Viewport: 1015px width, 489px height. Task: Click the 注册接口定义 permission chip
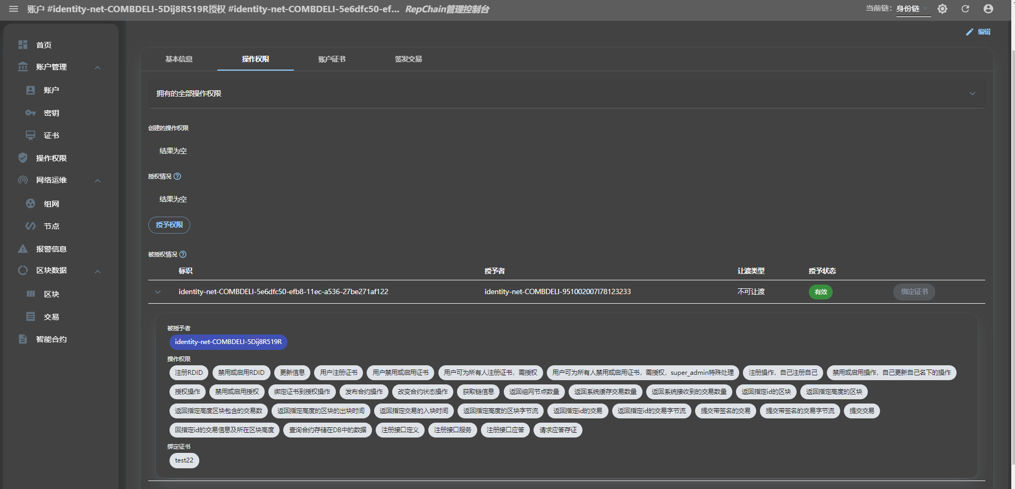[x=400, y=430]
